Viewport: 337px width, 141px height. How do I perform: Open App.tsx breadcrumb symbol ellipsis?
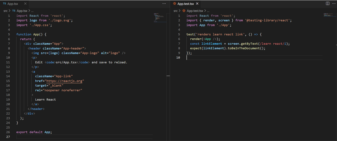[32, 11]
